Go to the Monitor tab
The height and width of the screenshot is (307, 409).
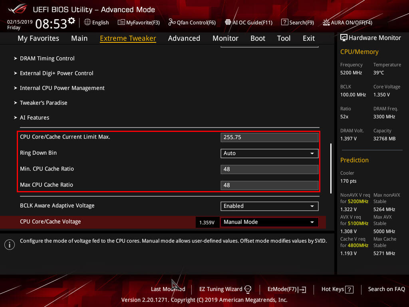click(225, 38)
